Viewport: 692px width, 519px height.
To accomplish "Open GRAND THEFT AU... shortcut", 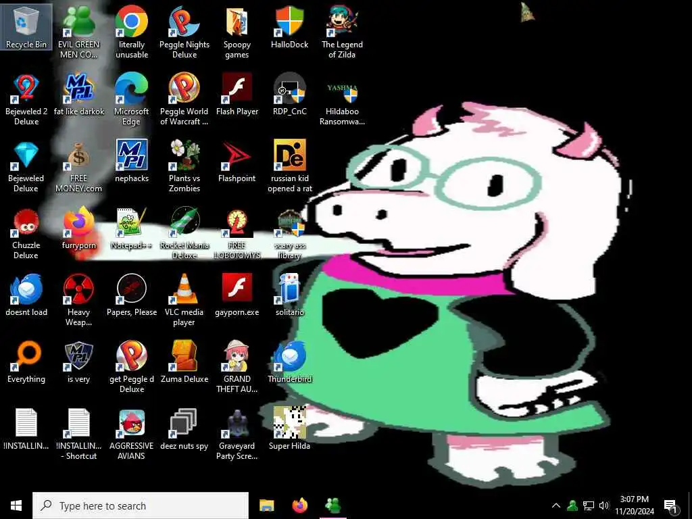I will click(237, 367).
